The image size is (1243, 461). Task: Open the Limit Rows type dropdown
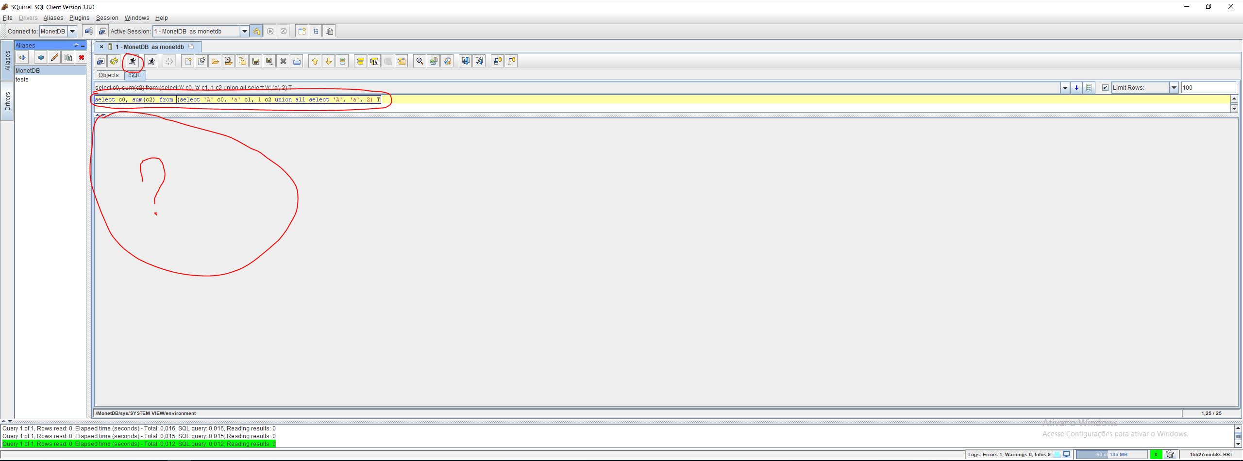[x=1174, y=88]
